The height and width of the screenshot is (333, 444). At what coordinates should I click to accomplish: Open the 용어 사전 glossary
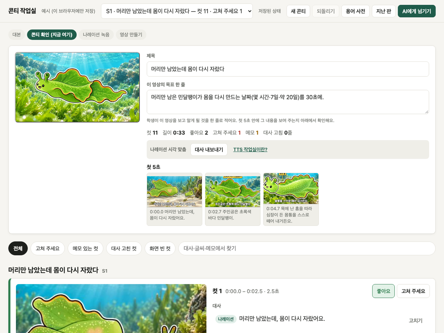pyautogui.click(x=356, y=11)
